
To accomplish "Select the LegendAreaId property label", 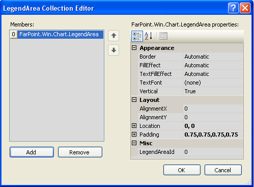I will [x=157, y=152].
